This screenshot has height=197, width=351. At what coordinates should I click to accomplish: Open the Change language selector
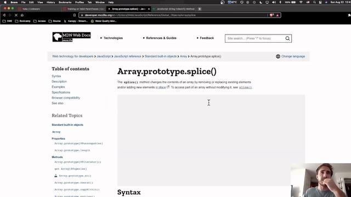coord(290,56)
